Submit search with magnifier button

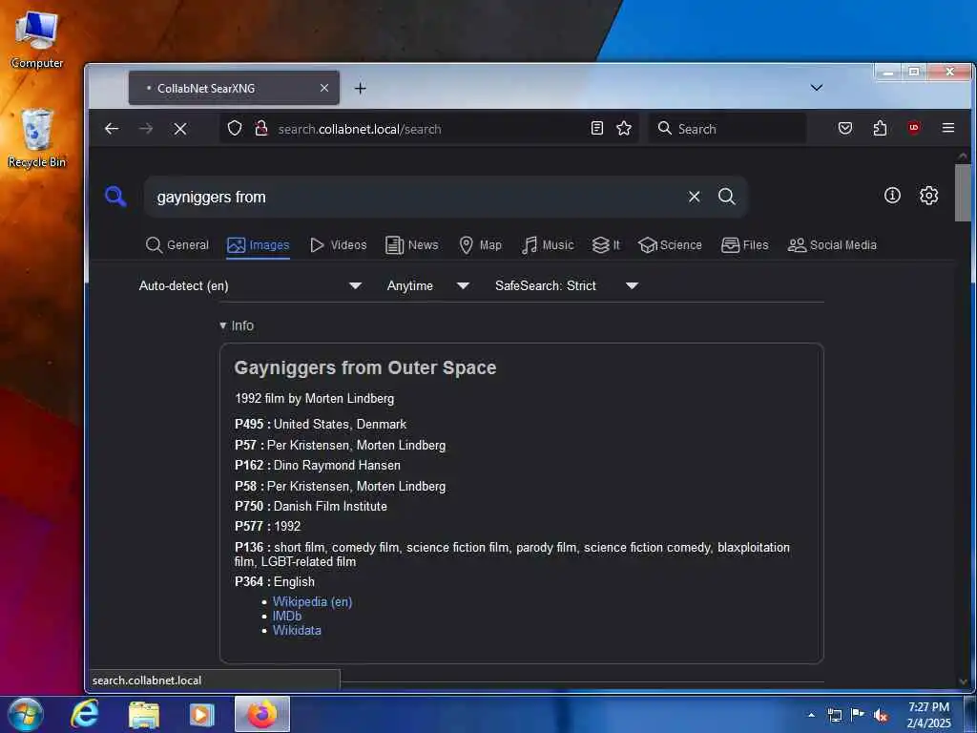(x=726, y=197)
